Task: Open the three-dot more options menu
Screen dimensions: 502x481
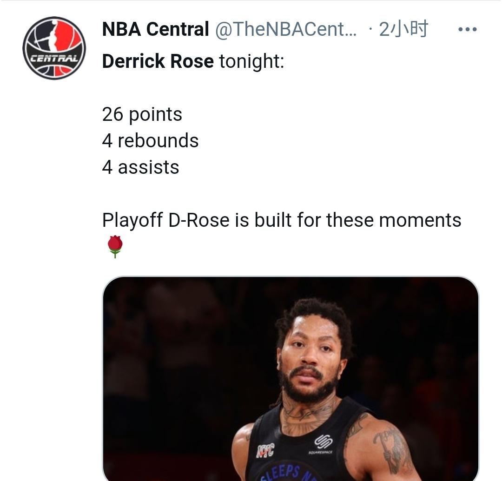Action: pos(467,30)
